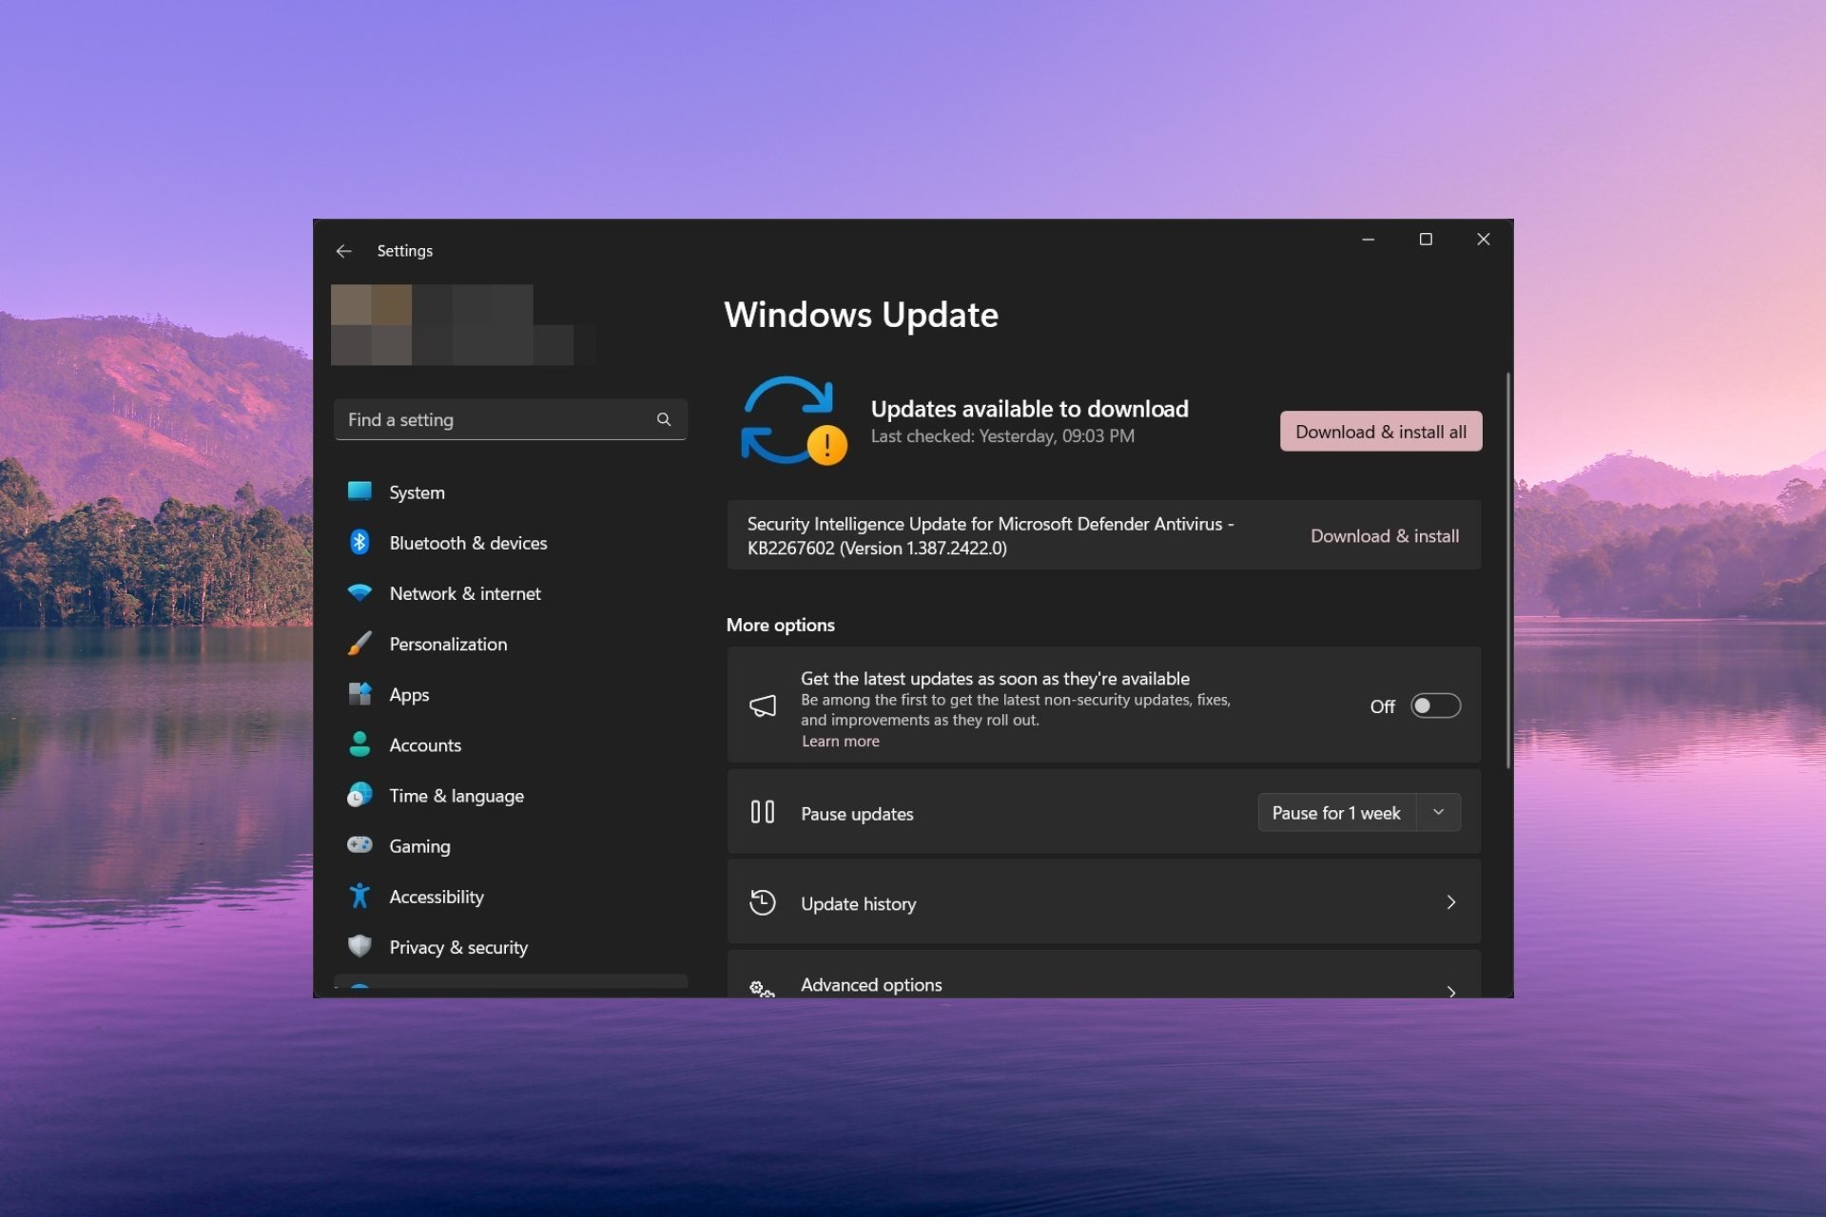Click the Wi-Fi Network icon
This screenshot has width=1826, height=1217.
tap(359, 592)
